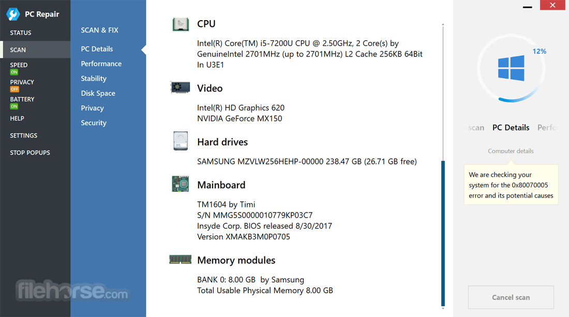Toggle the SPEED ON badge

[x=14, y=72]
